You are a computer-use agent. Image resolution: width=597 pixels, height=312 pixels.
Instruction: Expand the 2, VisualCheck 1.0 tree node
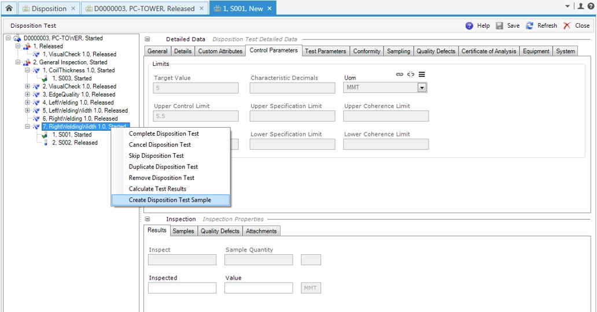click(28, 87)
